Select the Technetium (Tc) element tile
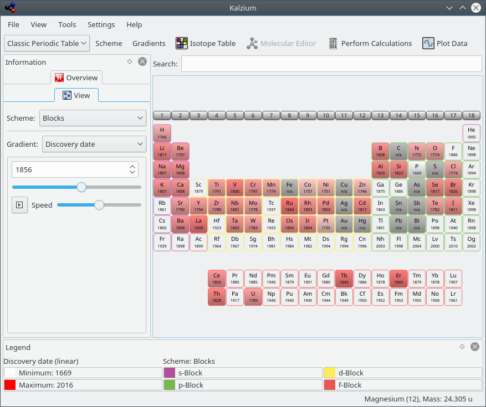Screen dimensions: 486x407 [271, 206]
